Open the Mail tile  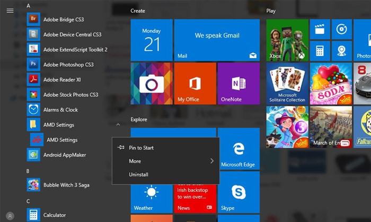(217, 40)
